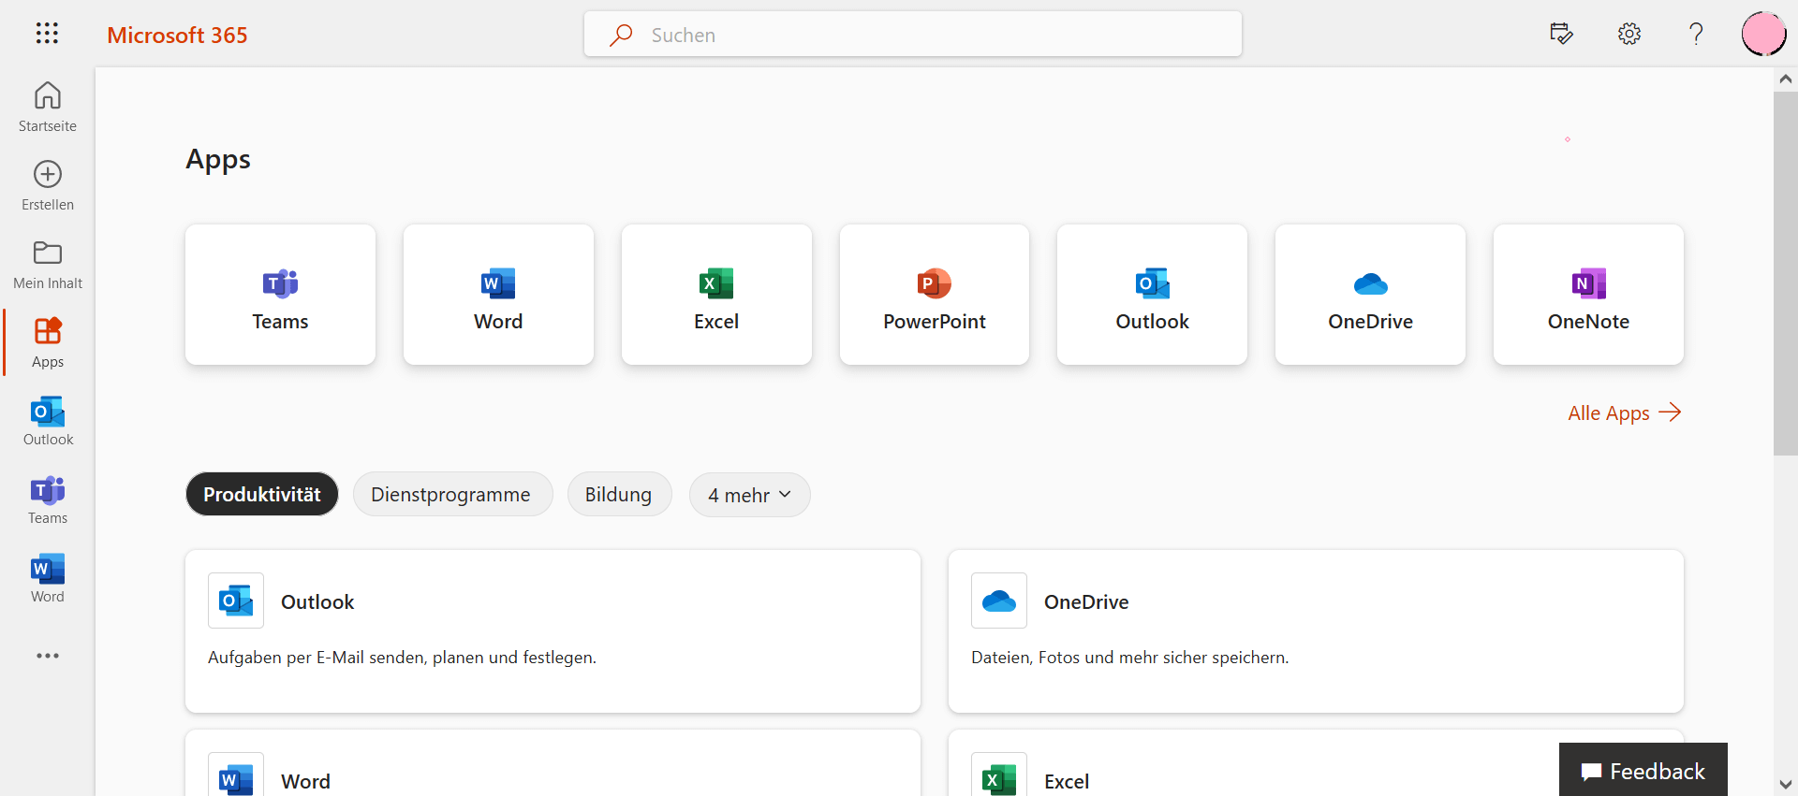Open the help question mark icon
Image resolution: width=1798 pixels, height=796 pixels.
(1696, 35)
